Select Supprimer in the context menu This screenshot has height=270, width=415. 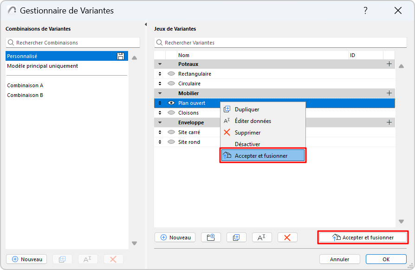(x=247, y=133)
